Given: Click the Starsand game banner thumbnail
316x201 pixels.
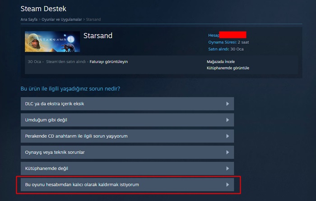Looking at the screenshot, I should tap(52, 42).
